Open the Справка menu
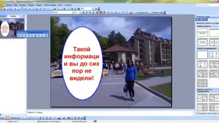 pyautogui.click(x=68, y=5)
